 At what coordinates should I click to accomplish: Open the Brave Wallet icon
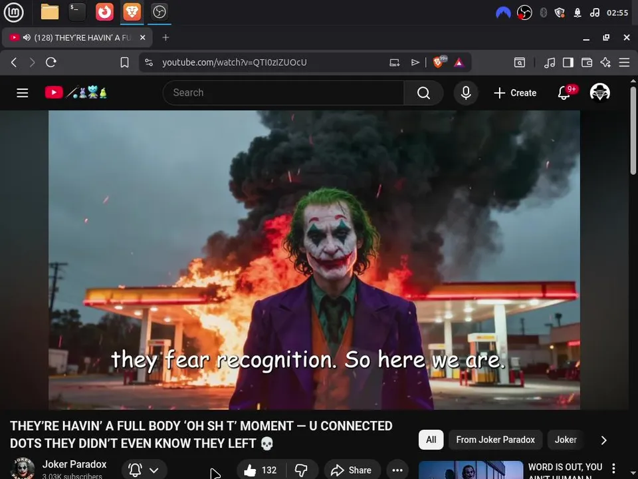pyautogui.click(x=587, y=63)
